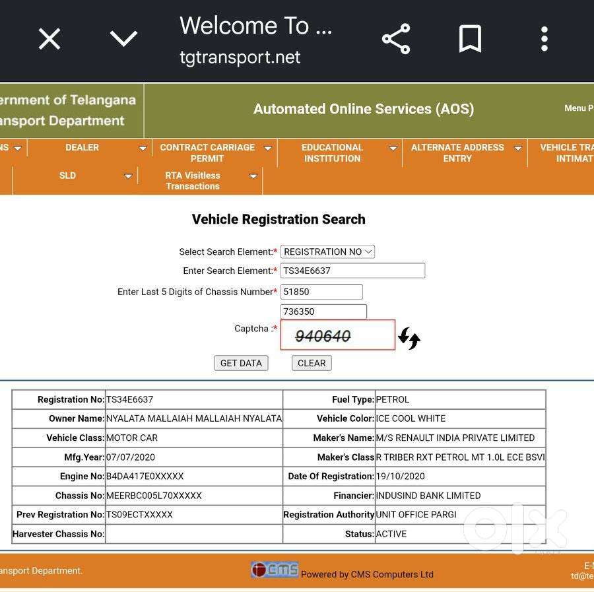Focus the Enter Search Element field
The image size is (594, 592).
pos(352,271)
